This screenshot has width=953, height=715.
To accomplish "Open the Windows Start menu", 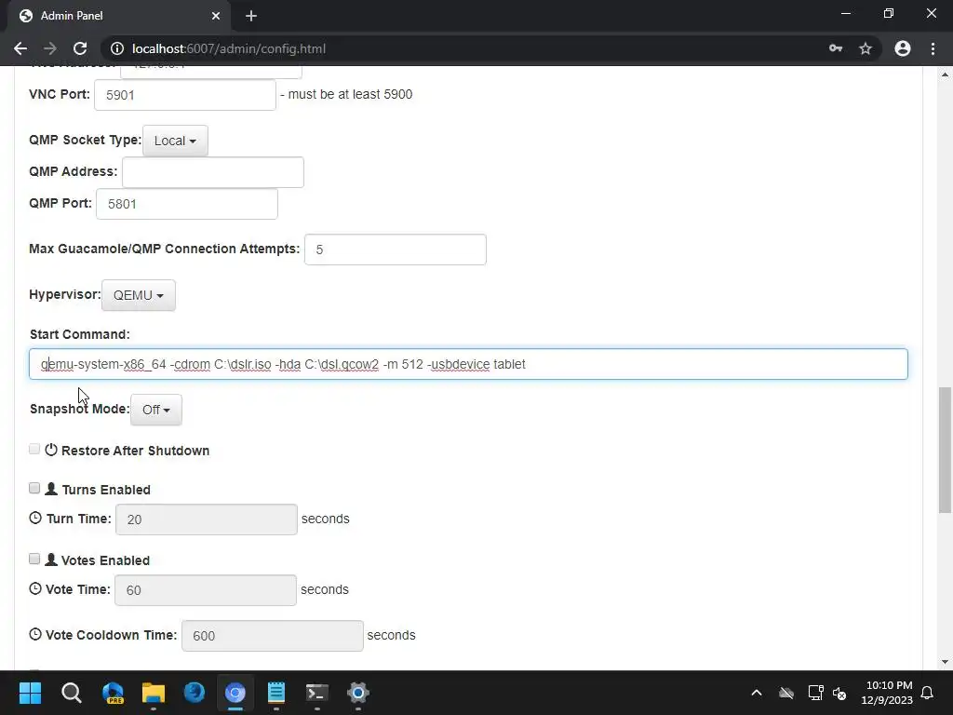I will click(30, 693).
